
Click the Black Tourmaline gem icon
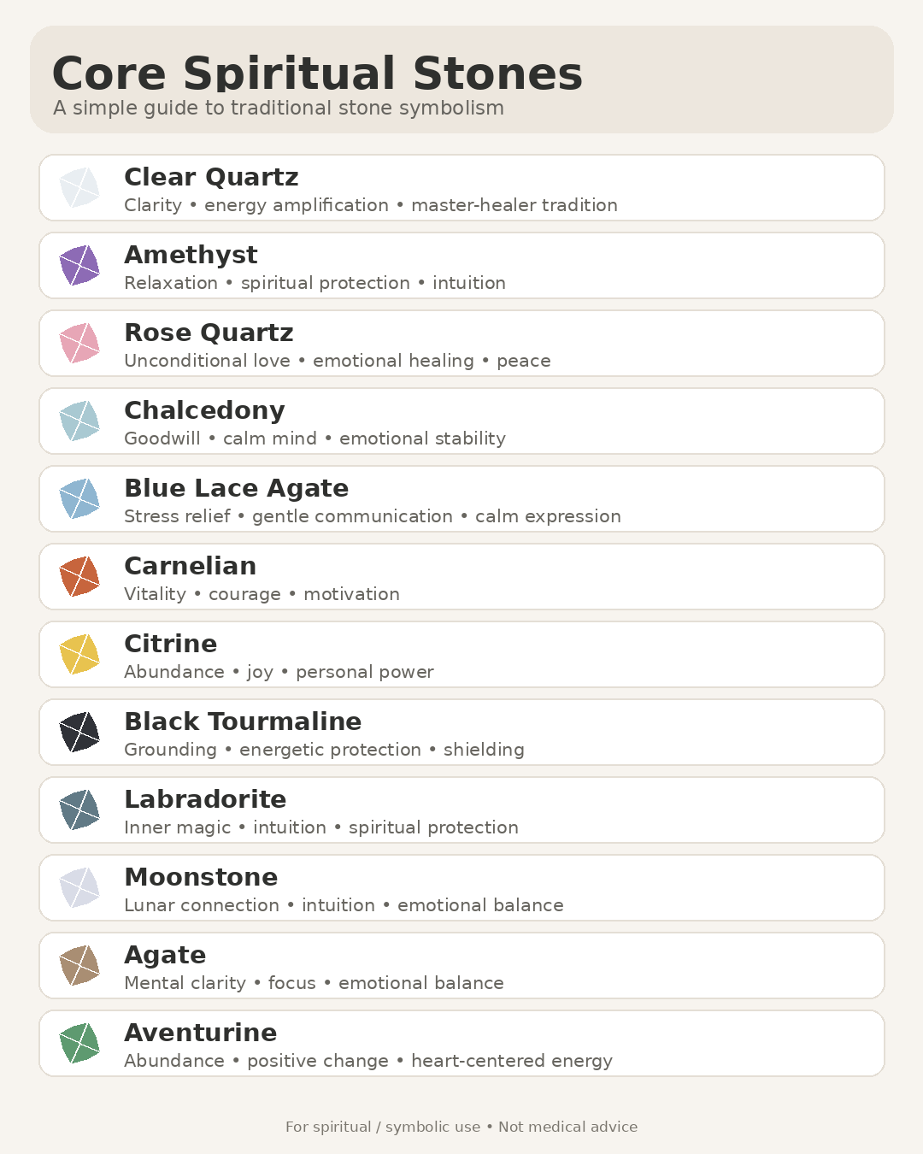click(79, 732)
